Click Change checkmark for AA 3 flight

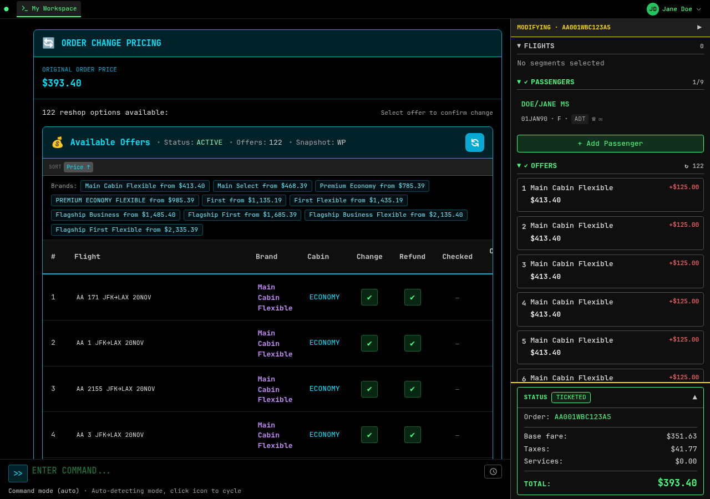point(369,435)
